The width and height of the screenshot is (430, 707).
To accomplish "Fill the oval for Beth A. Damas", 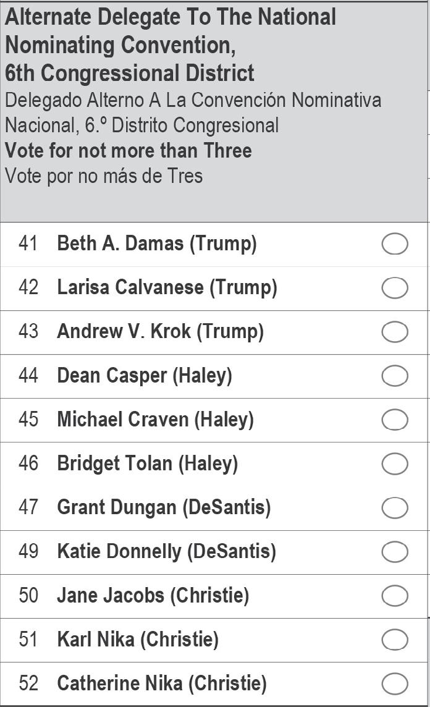I will 395,244.
